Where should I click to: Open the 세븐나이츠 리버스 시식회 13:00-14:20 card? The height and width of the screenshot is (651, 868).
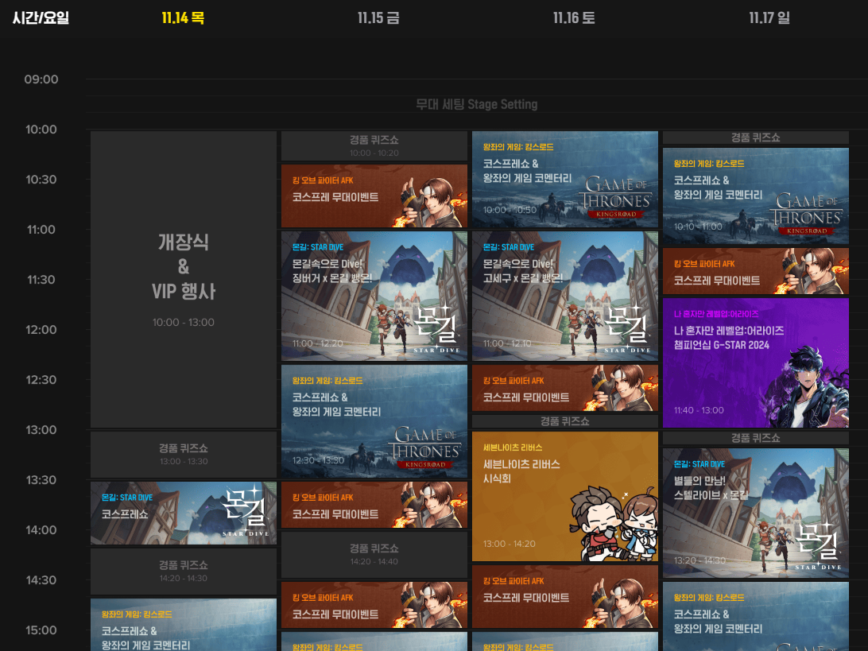point(565,497)
